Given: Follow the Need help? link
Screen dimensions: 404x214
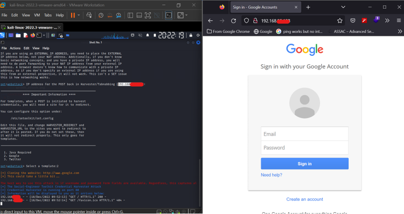Looking at the screenshot, I should 271,175.
